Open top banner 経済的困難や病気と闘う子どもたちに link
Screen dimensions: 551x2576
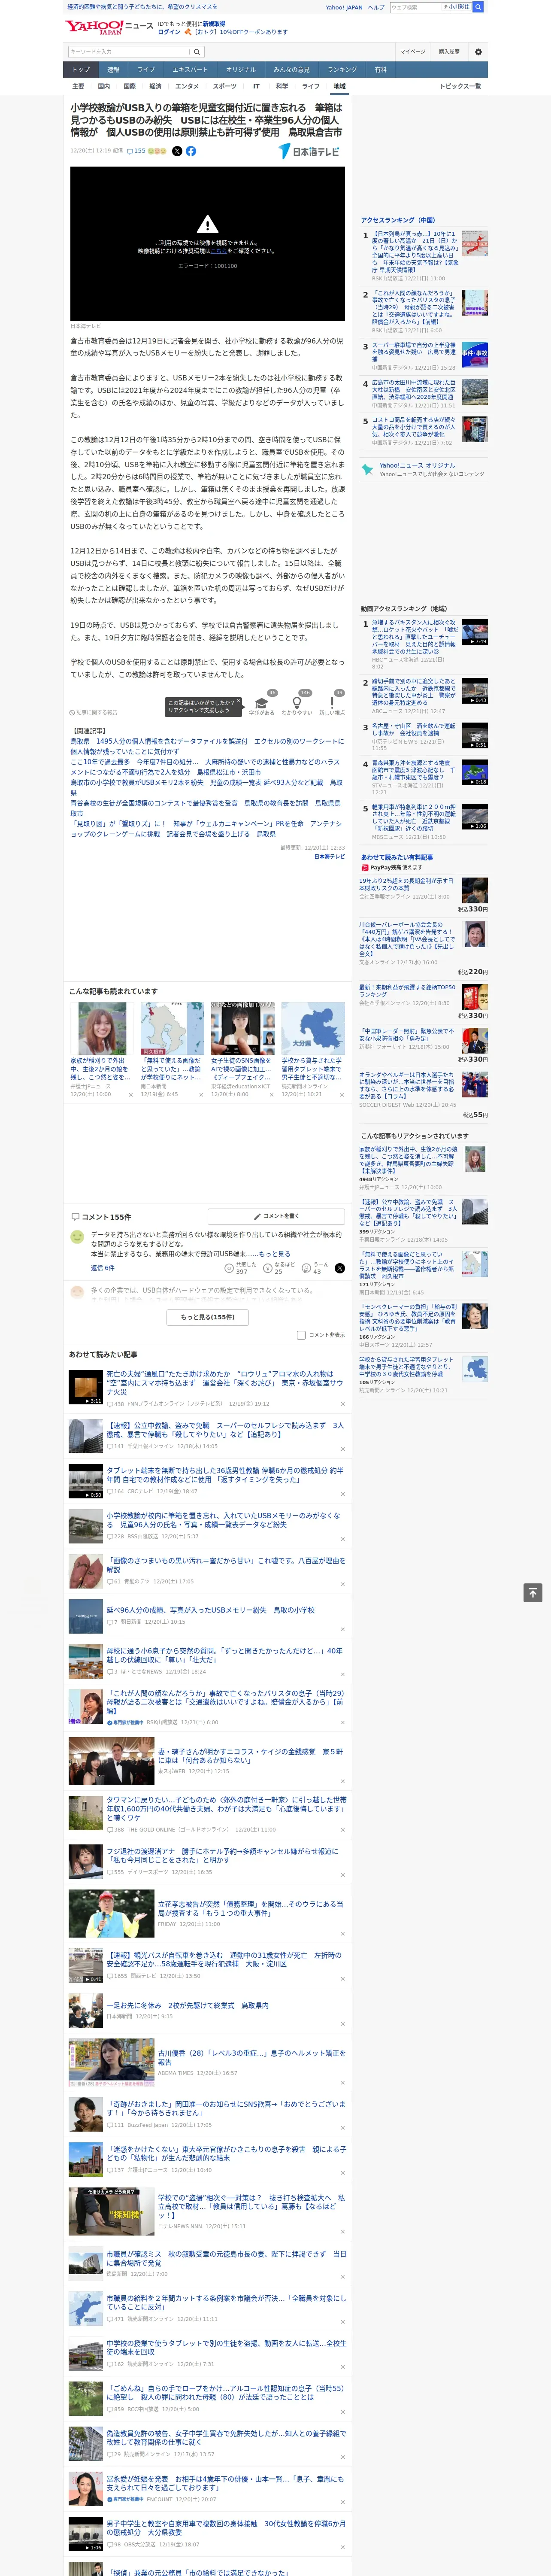pyautogui.click(x=142, y=7)
